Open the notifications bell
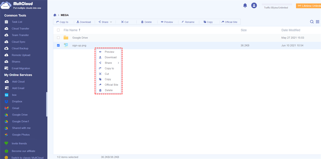This screenshot has height=159, width=321. 245,5
